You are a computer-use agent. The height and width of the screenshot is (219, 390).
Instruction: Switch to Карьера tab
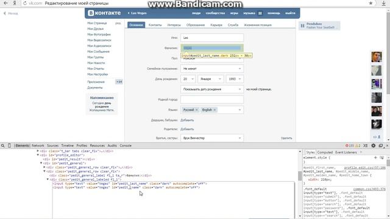216,25
